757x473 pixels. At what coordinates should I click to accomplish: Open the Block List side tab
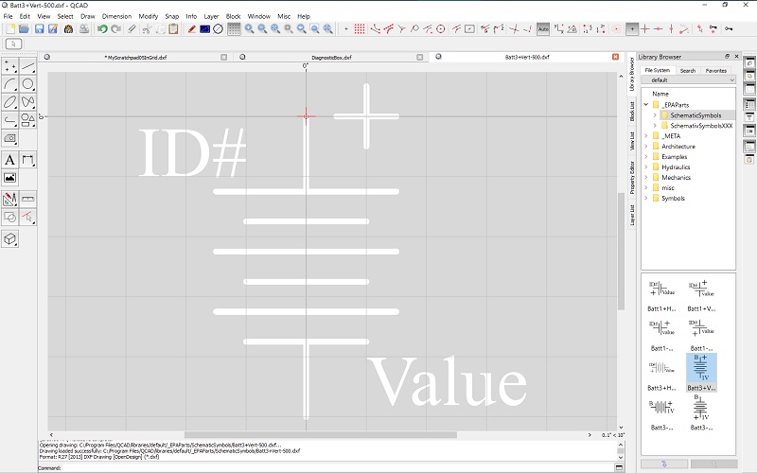click(x=631, y=111)
